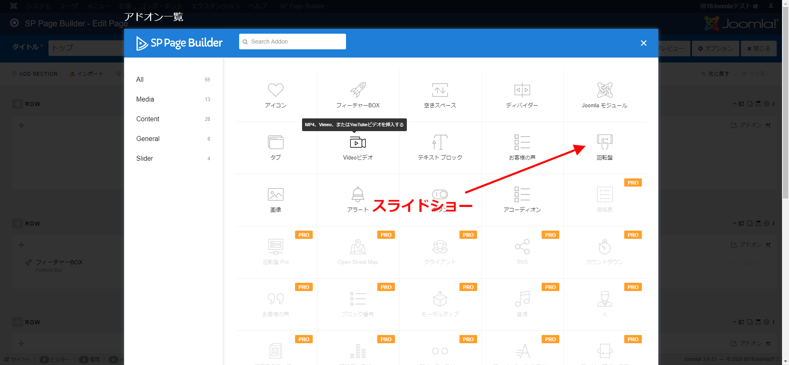
Task: Pick the ディバイダー addon
Action: point(522,95)
